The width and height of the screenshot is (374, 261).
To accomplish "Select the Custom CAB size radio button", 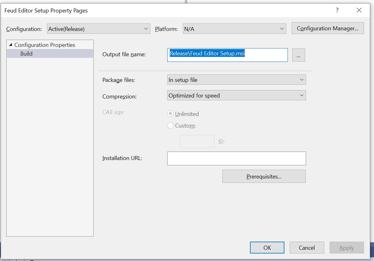I will tap(170, 125).
